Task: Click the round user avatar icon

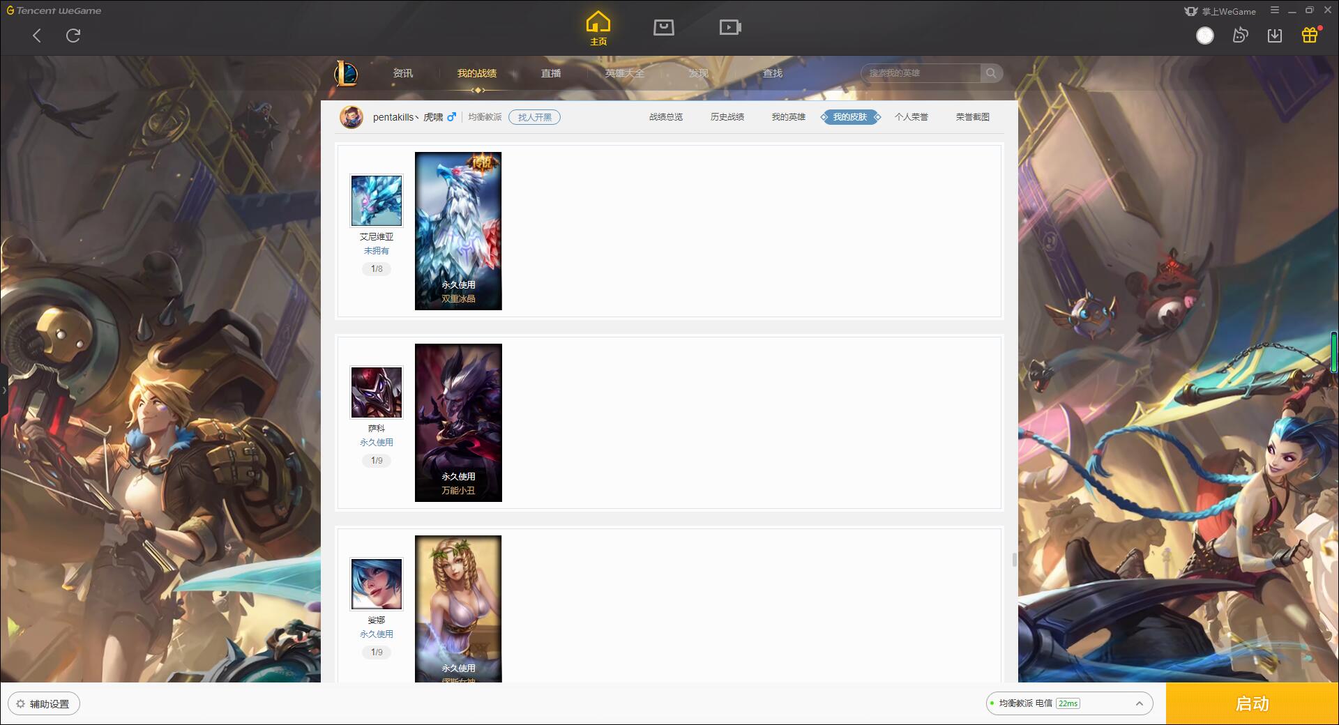Action: 1205,36
